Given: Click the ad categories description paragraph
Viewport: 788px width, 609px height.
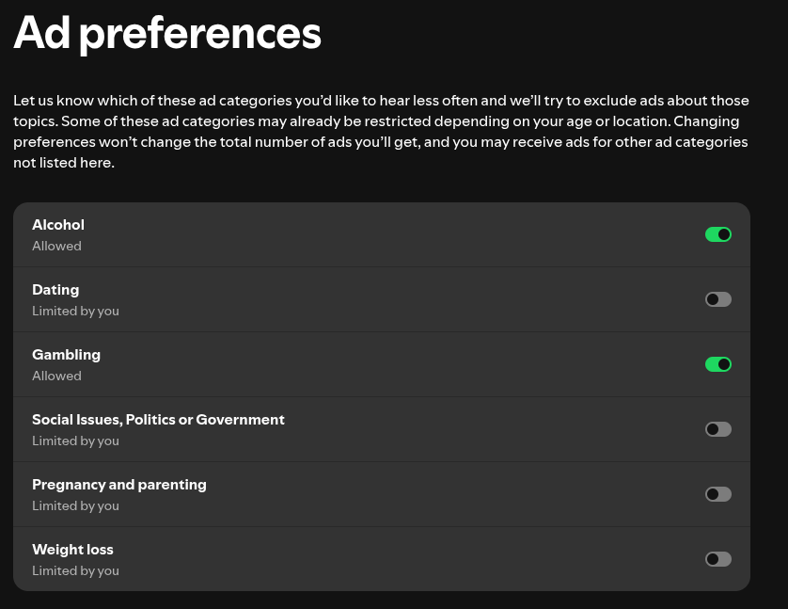Looking at the screenshot, I should [x=381, y=131].
